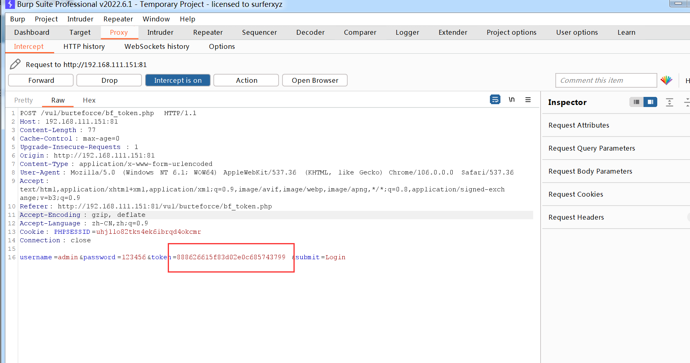Drop the intercepted request
The height and width of the screenshot is (363, 690).
click(x=109, y=80)
